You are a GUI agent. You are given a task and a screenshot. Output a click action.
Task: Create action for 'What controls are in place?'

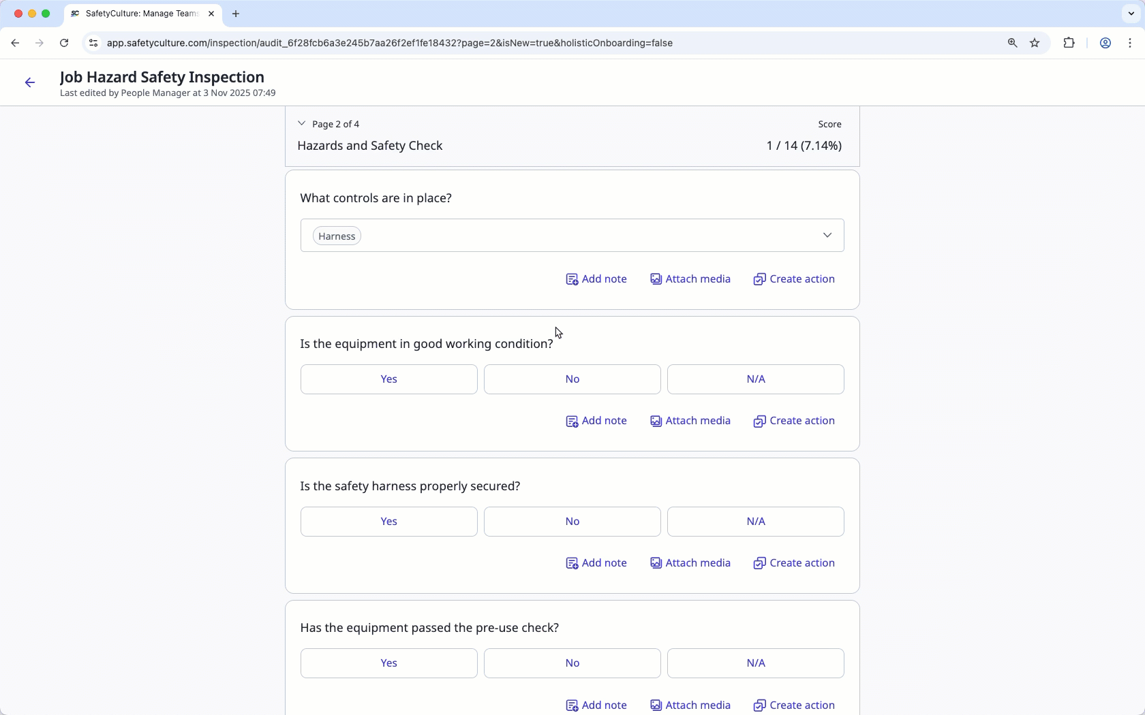tap(794, 279)
